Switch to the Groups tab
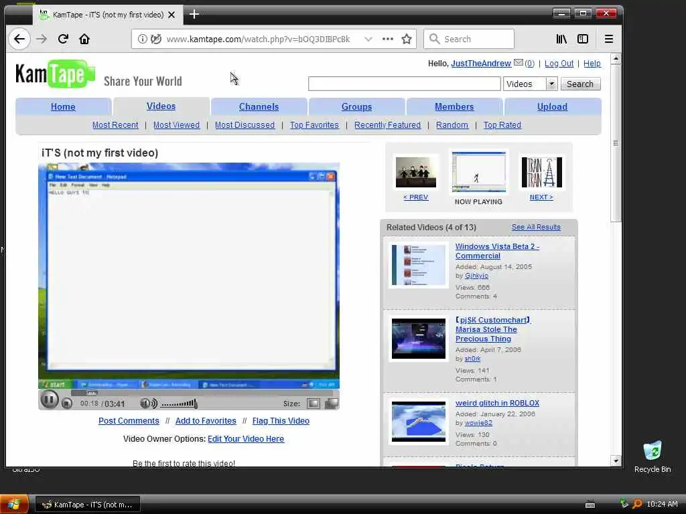686x514 pixels. 356,106
